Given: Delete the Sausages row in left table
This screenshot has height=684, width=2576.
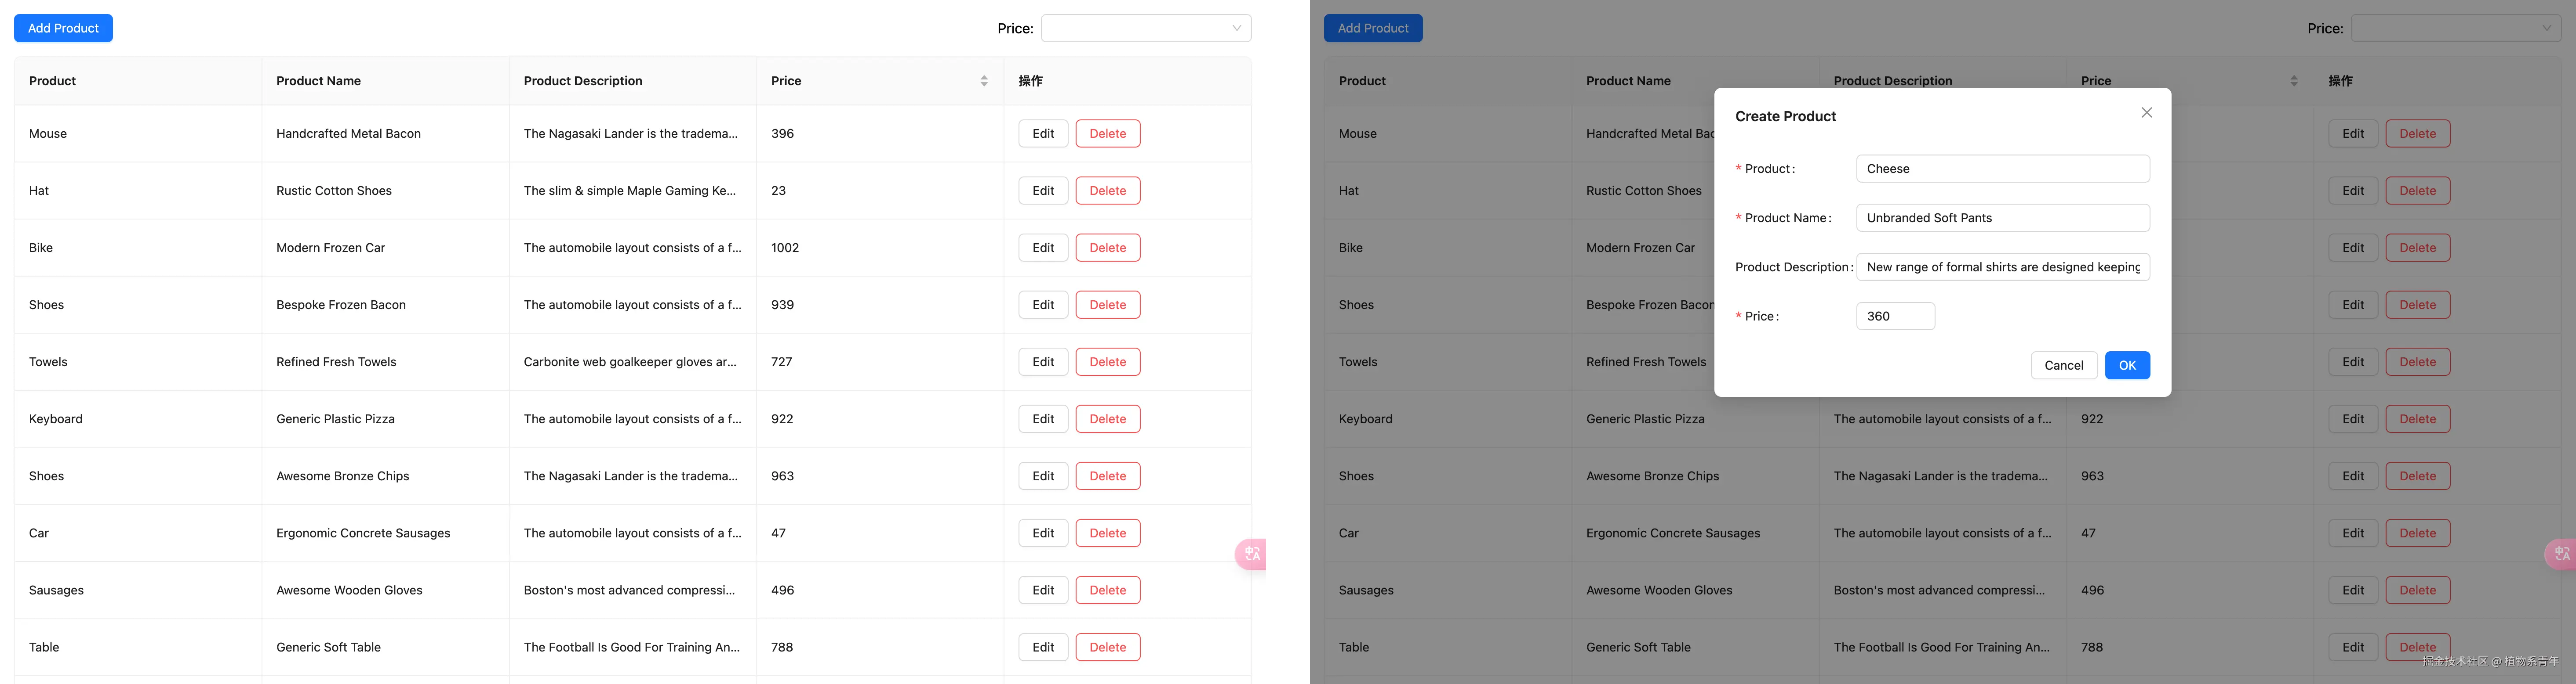Looking at the screenshot, I should pos(1107,590).
